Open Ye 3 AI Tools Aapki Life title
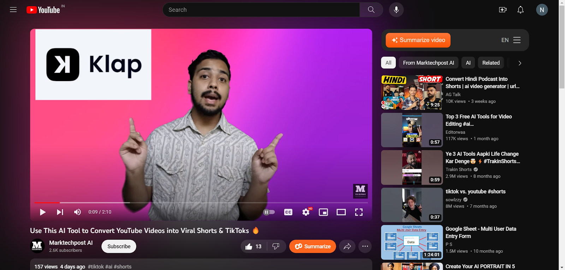Screen dimensions: 565x270 click(483, 158)
